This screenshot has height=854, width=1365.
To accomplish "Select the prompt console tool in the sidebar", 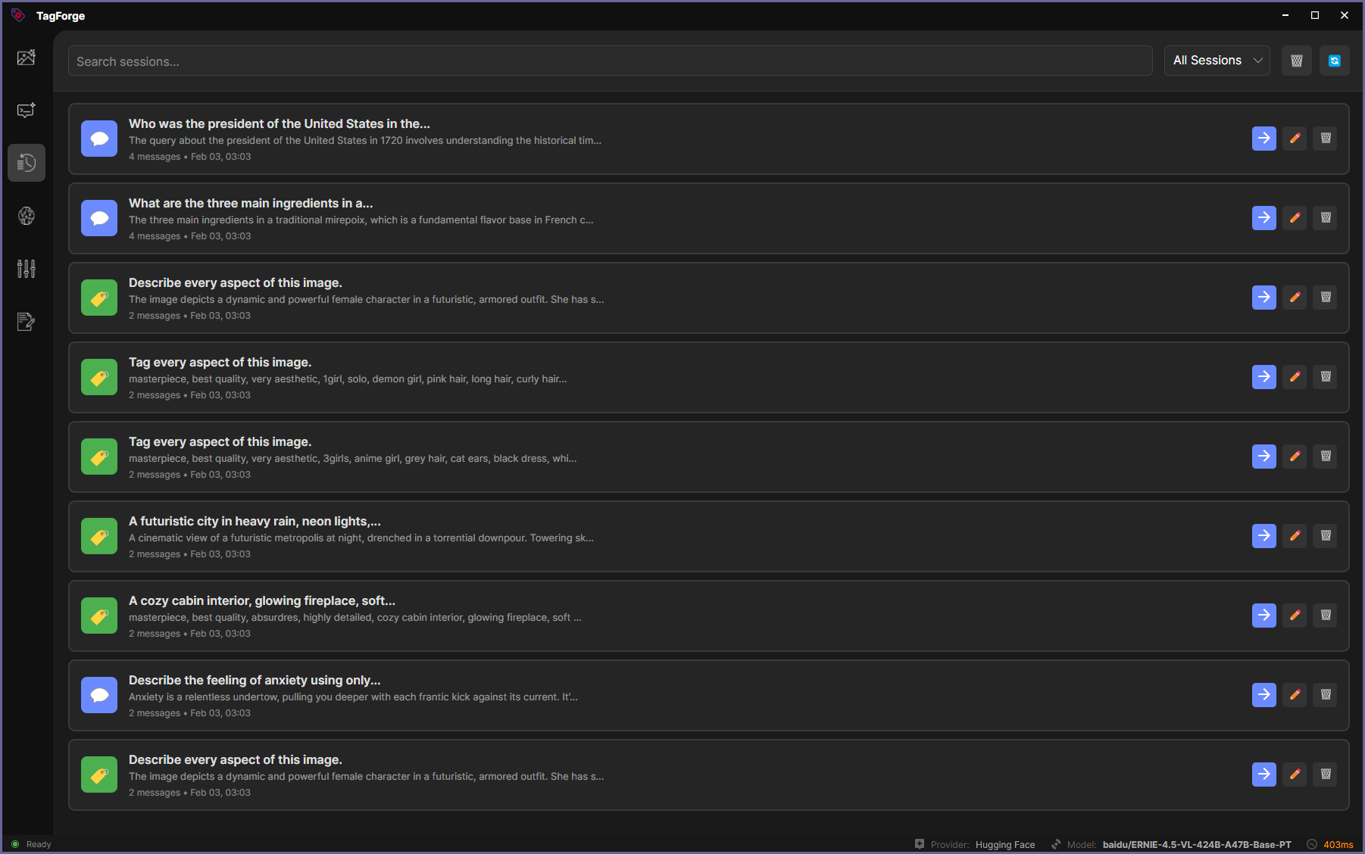I will 27,110.
